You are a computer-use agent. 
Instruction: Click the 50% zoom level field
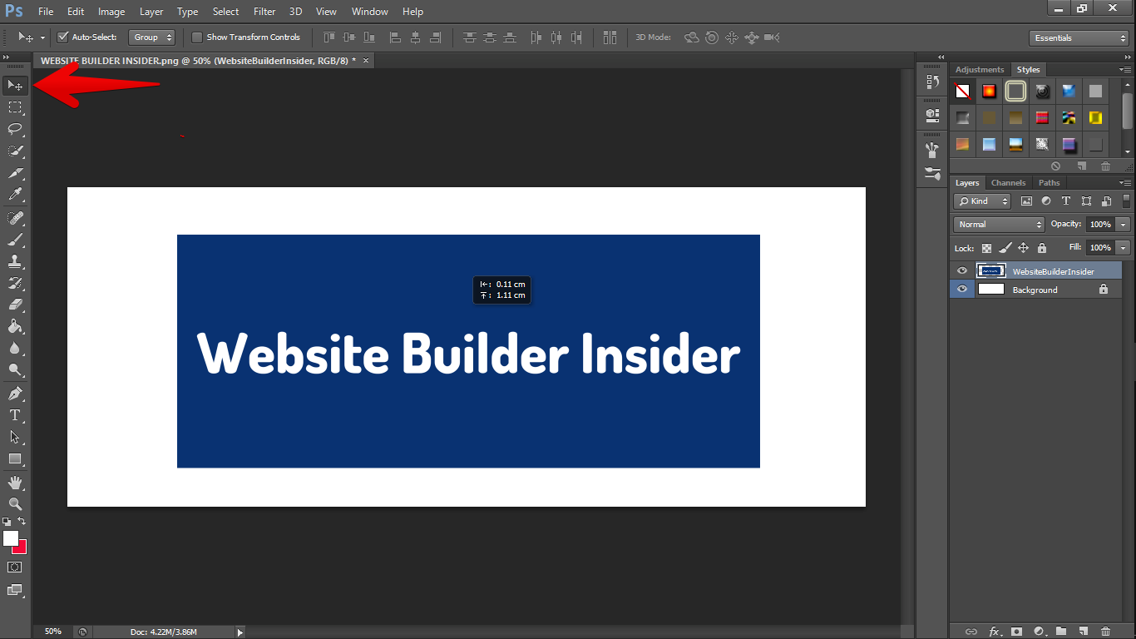[x=52, y=632]
